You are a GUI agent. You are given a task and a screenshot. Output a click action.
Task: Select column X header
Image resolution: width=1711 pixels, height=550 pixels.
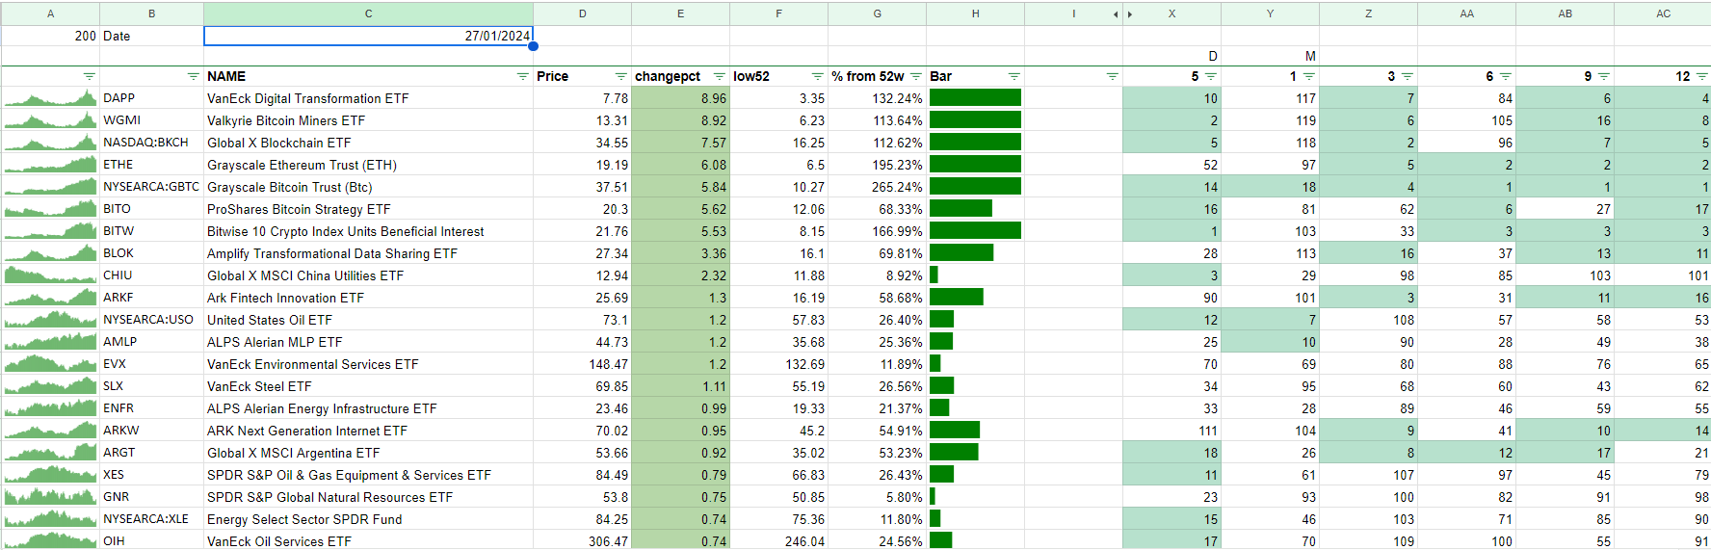point(1171,13)
